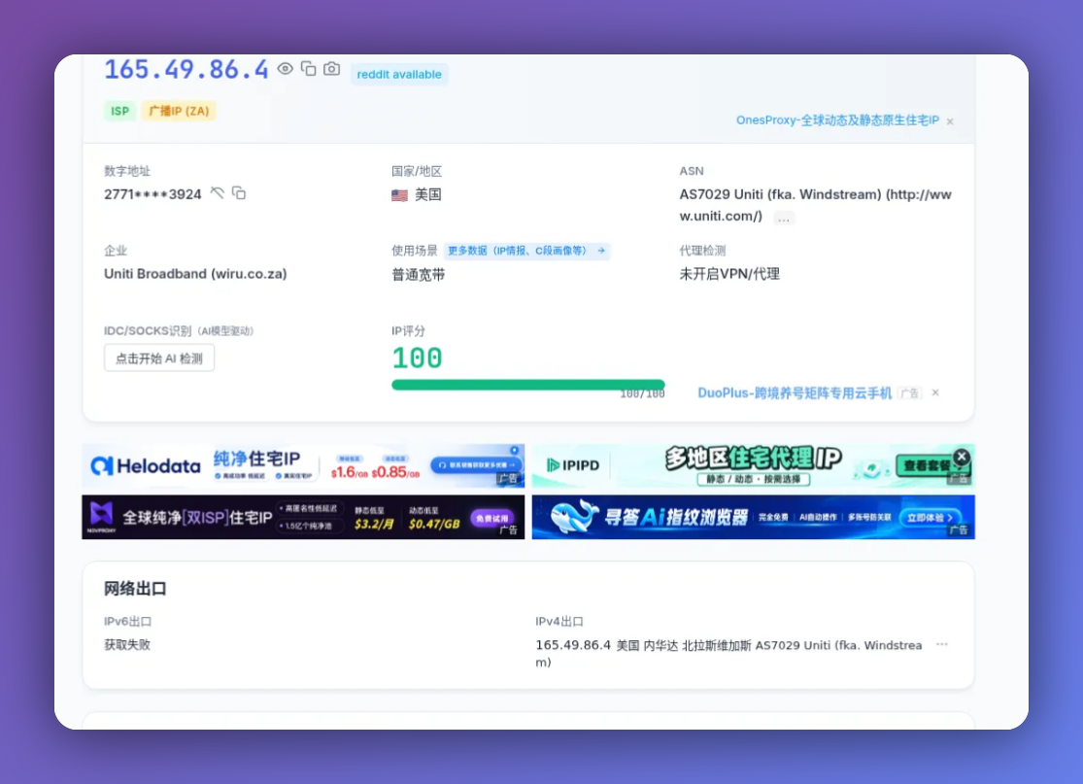Close the IPIPD banner ad
Image resolution: width=1083 pixels, height=784 pixels.
(x=962, y=457)
